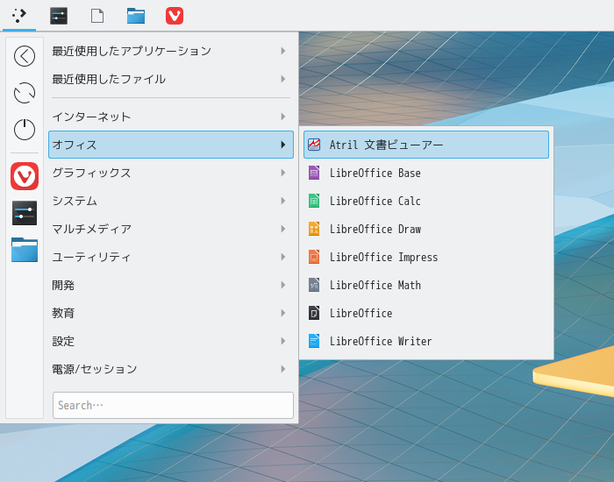Launch the plain LibreOffice entry

(426, 313)
